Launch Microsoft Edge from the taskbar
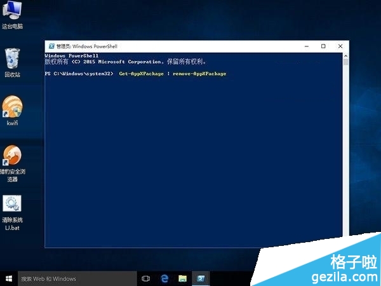 tap(164, 279)
